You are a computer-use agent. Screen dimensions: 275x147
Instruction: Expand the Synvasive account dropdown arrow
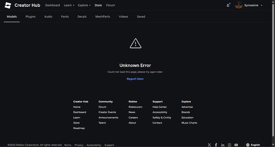click(x=262, y=5)
